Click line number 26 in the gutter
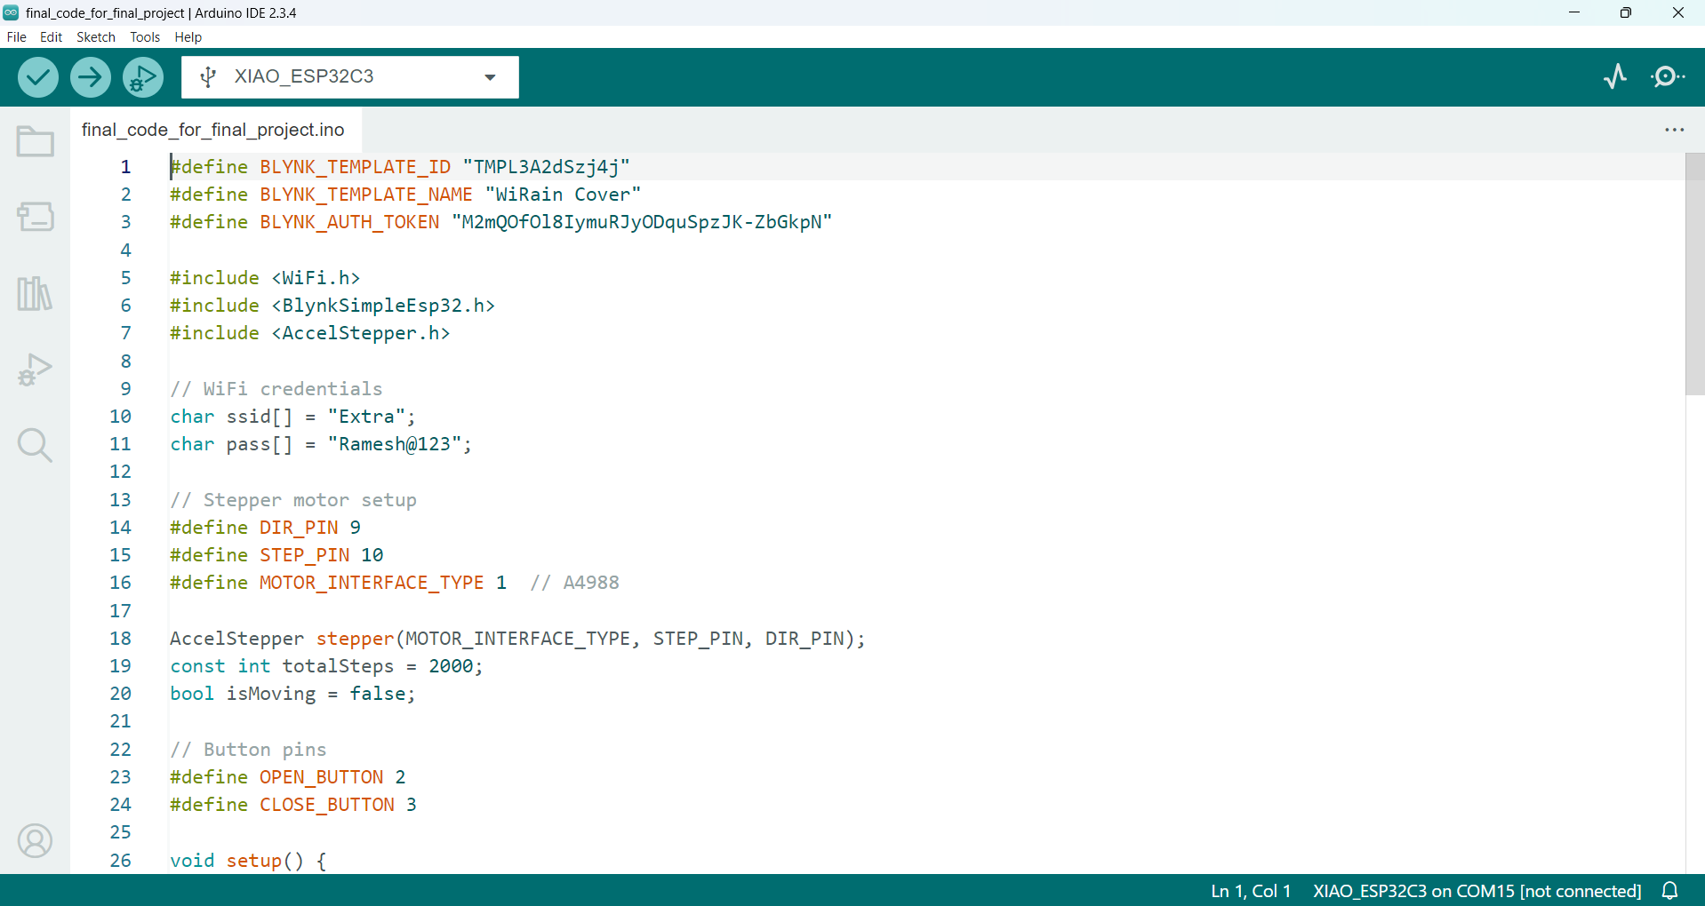 coord(120,861)
